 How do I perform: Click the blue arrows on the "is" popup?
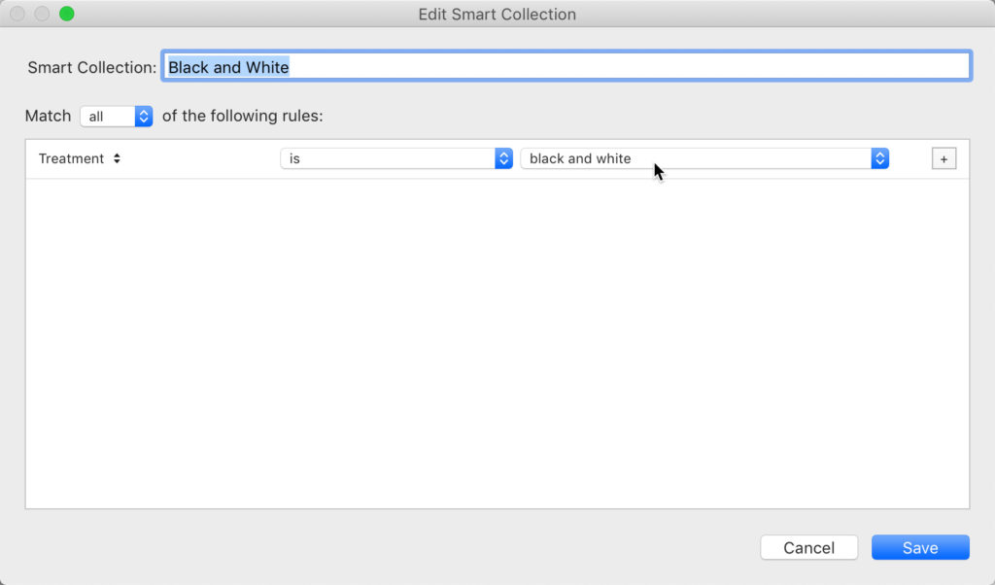click(x=503, y=158)
